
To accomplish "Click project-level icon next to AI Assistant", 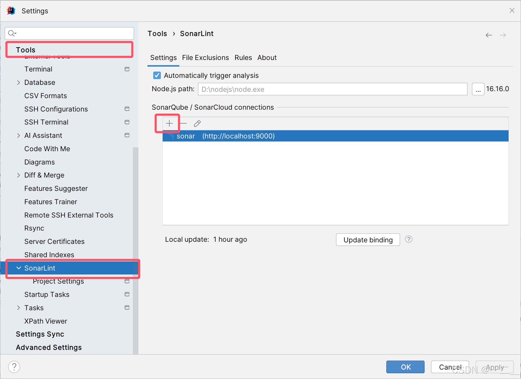I will [127, 135].
